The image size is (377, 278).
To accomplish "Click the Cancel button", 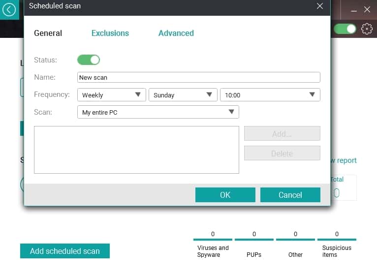I will pyautogui.click(x=290, y=195).
